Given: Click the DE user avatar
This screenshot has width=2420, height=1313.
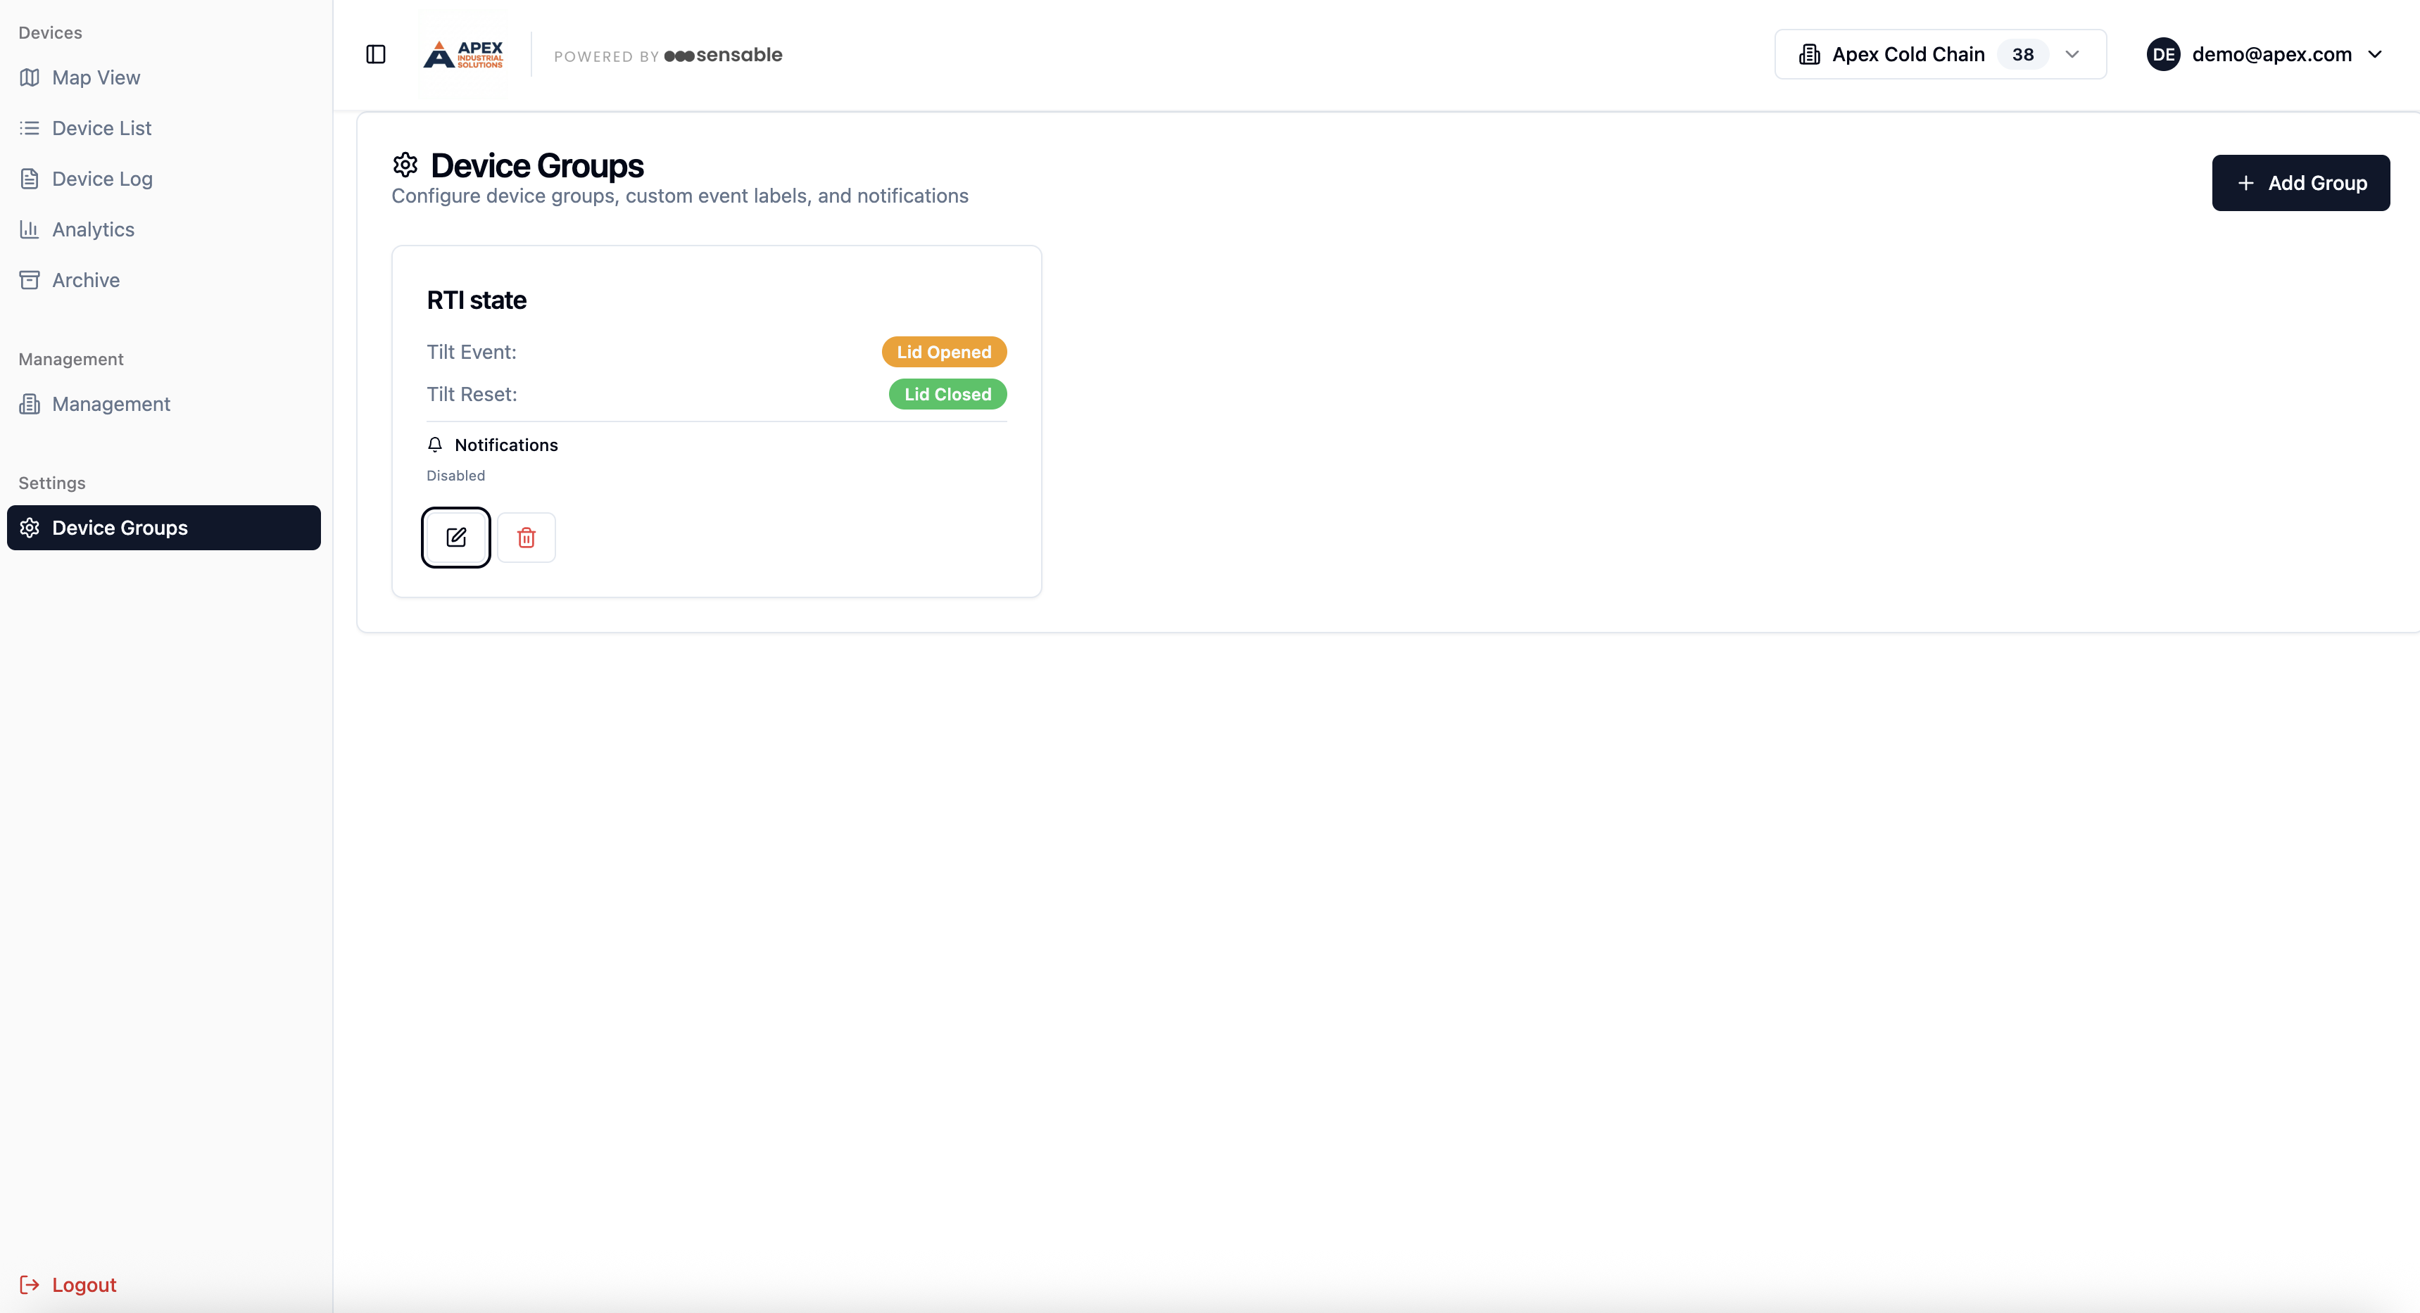Looking at the screenshot, I should tap(2162, 54).
